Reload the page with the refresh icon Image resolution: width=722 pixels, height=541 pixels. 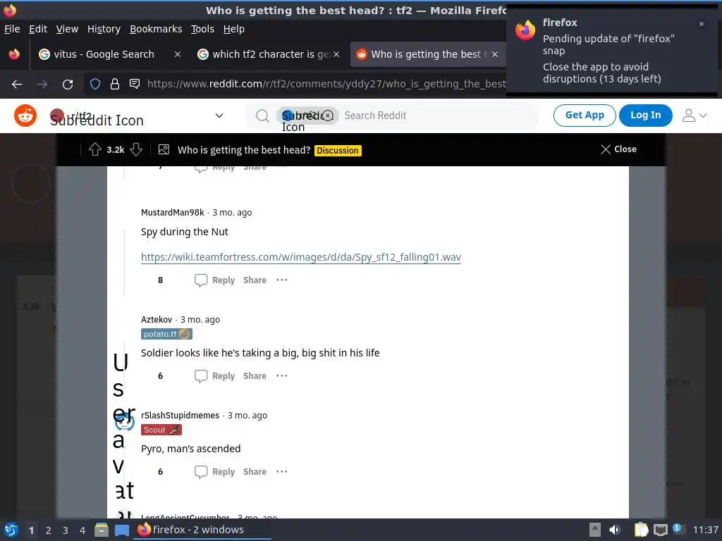click(x=68, y=85)
